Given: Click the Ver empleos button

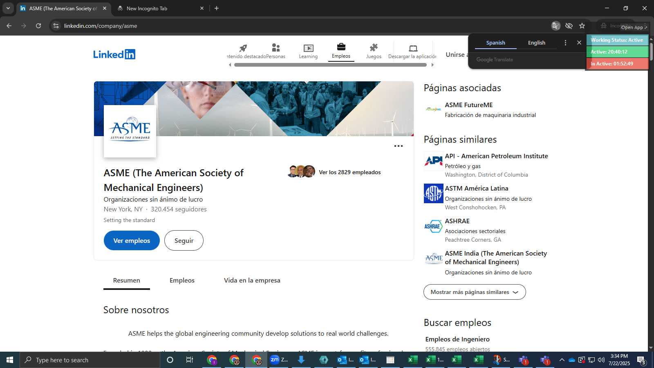Looking at the screenshot, I should (132, 240).
